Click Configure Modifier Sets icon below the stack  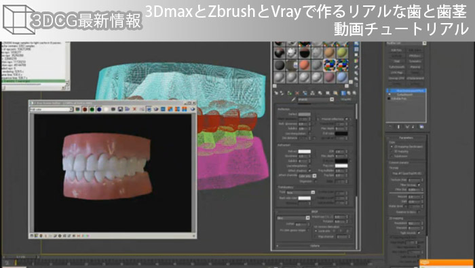(x=421, y=127)
